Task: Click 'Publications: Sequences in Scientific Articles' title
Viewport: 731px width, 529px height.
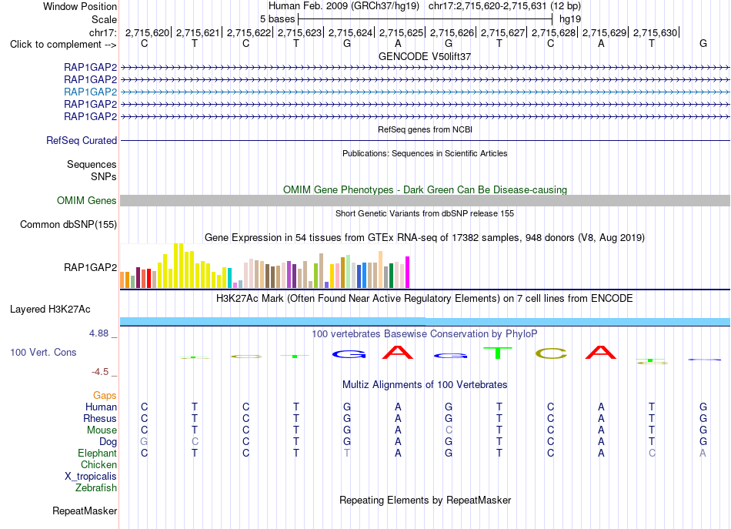Action: click(x=425, y=153)
